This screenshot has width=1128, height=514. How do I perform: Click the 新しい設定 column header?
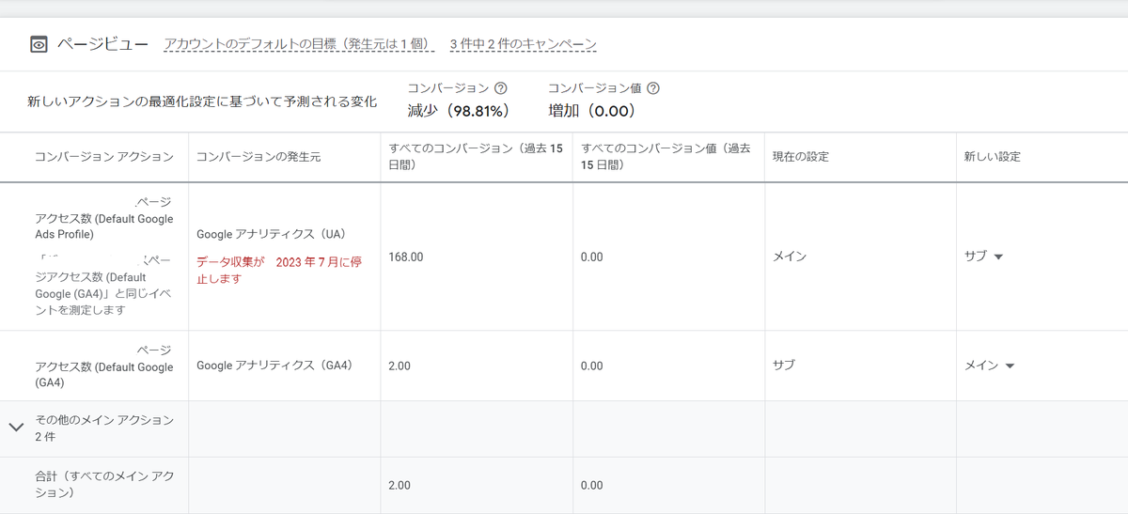(x=993, y=157)
